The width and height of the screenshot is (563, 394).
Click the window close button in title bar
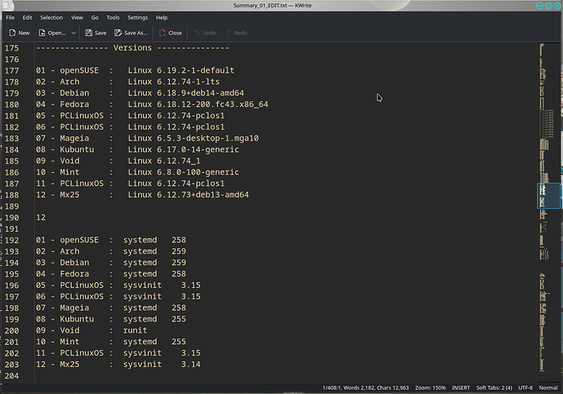(x=557, y=6)
